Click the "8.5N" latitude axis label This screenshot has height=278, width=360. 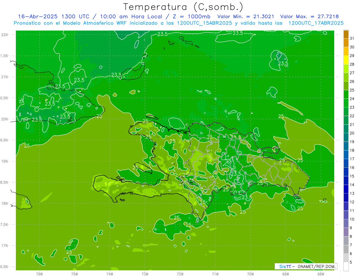(x=4, y=182)
